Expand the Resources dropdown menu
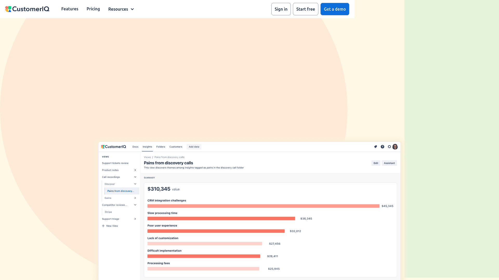 coord(121,9)
